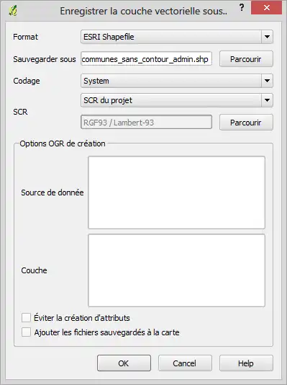This screenshot has width=287, height=385.
Task: Confirm with the OK button
Action: tap(124, 363)
